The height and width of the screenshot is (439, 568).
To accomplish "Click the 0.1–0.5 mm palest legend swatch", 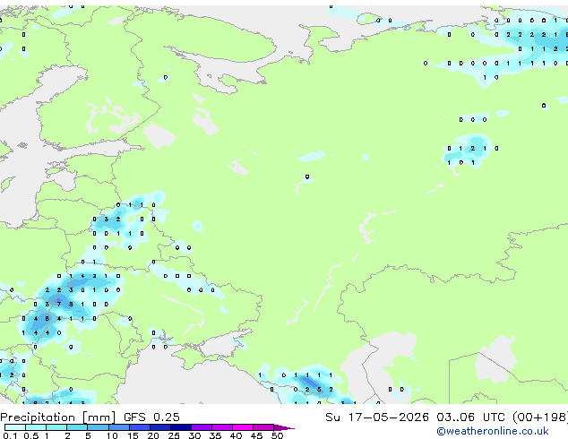I will [15, 427].
